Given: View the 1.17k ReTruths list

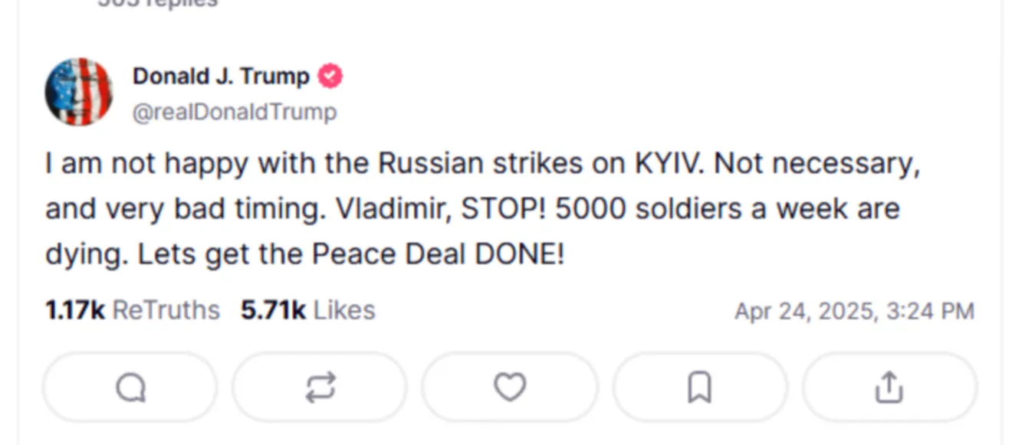Looking at the screenshot, I should (133, 310).
